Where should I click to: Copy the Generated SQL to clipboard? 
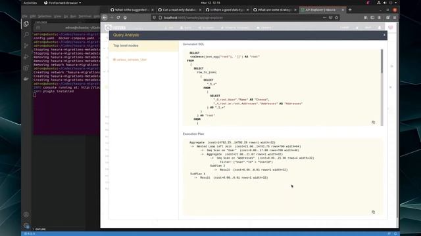coord(373,123)
